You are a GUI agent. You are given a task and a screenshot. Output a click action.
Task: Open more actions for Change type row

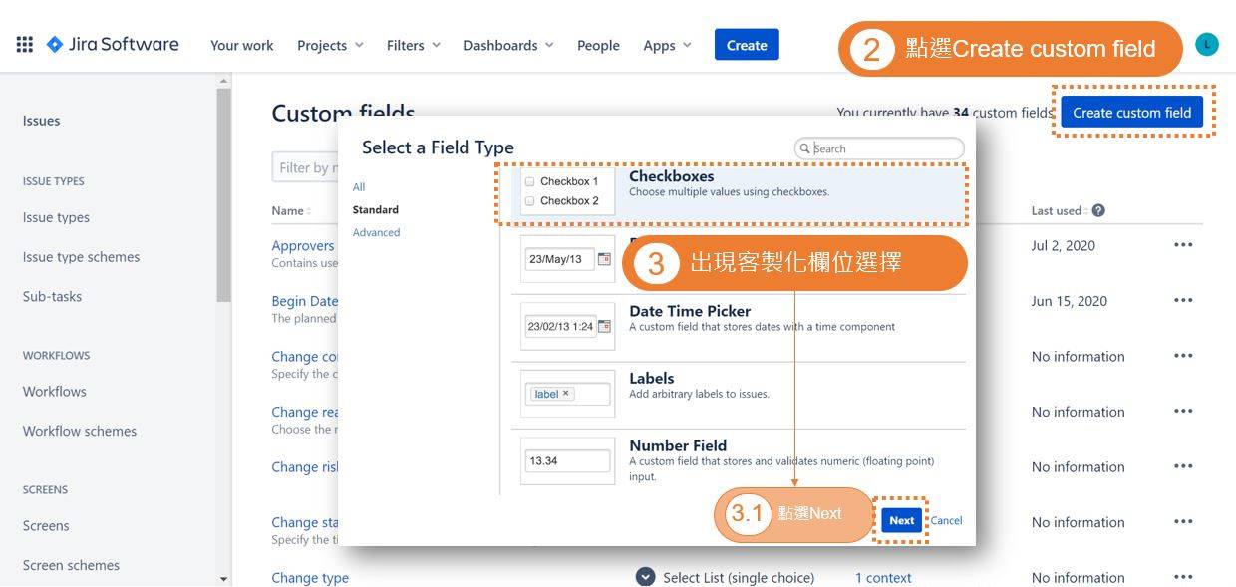click(x=1183, y=577)
